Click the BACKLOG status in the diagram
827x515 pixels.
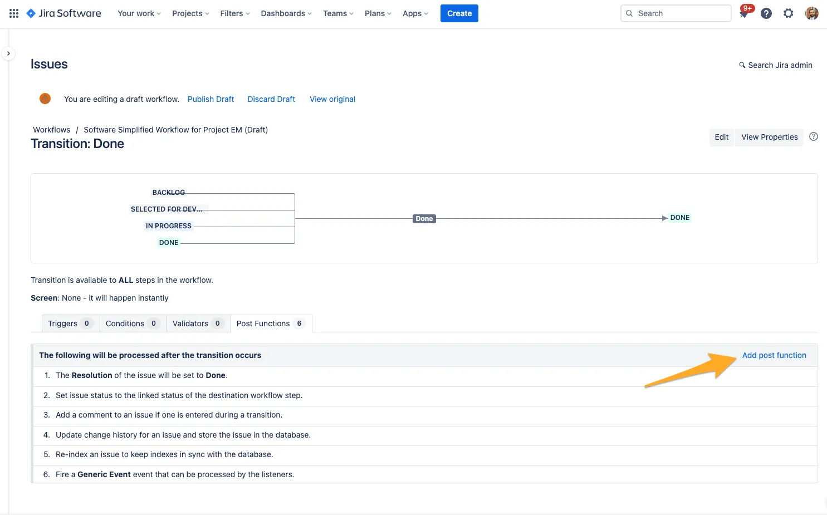(169, 193)
